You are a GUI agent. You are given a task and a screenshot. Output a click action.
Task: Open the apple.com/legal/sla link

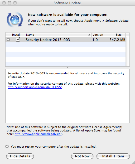(38, 134)
